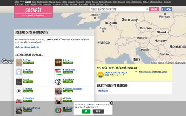Switch to the 'Schönheit' category

[x=19, y=4]
